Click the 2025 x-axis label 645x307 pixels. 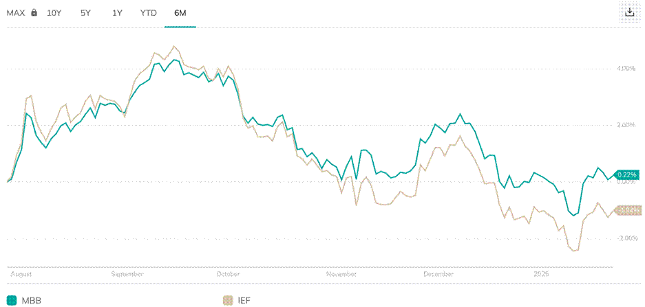pyautogui.click(x=544, y=273)
